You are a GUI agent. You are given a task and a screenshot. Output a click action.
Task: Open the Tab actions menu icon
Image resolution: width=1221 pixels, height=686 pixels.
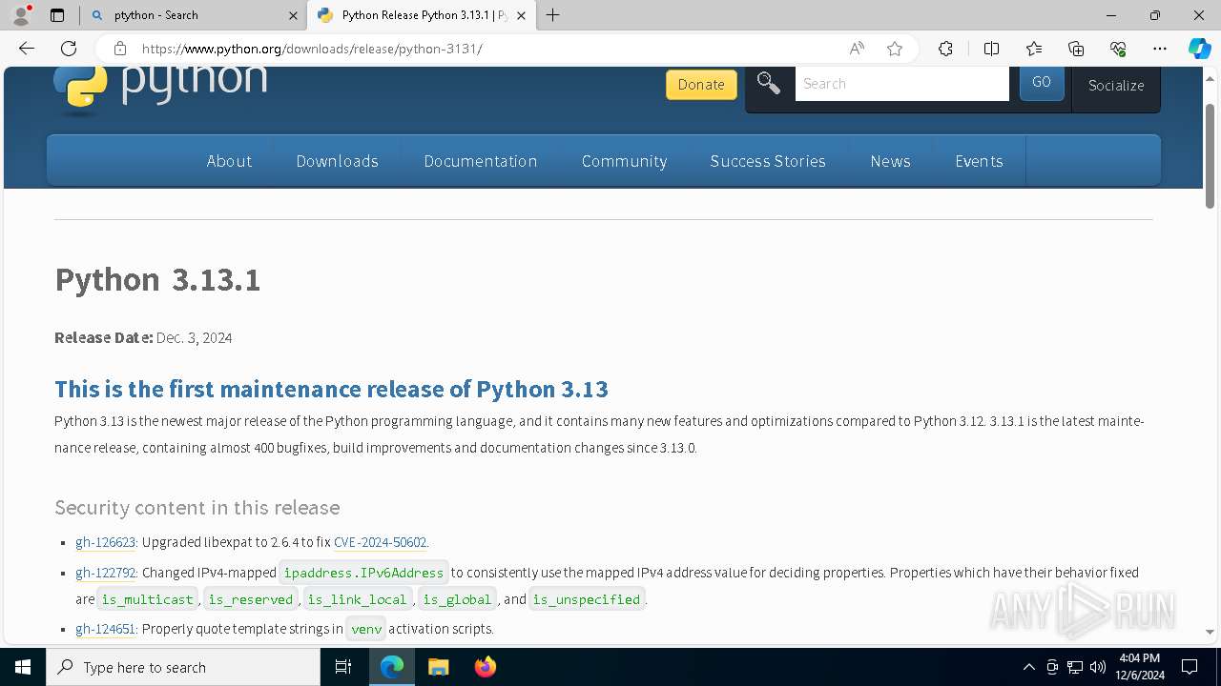pos(57,15)
